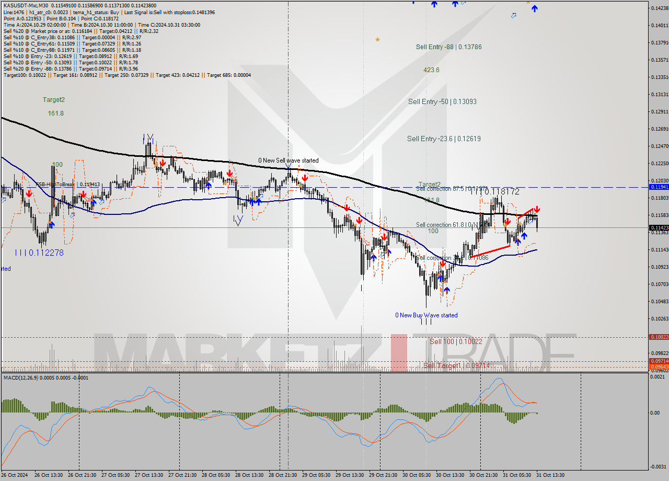The width and height of the screenshot is (669, 481).
Task: Click the blue 0.11941 price tag
Action: [x=659, y=187]
